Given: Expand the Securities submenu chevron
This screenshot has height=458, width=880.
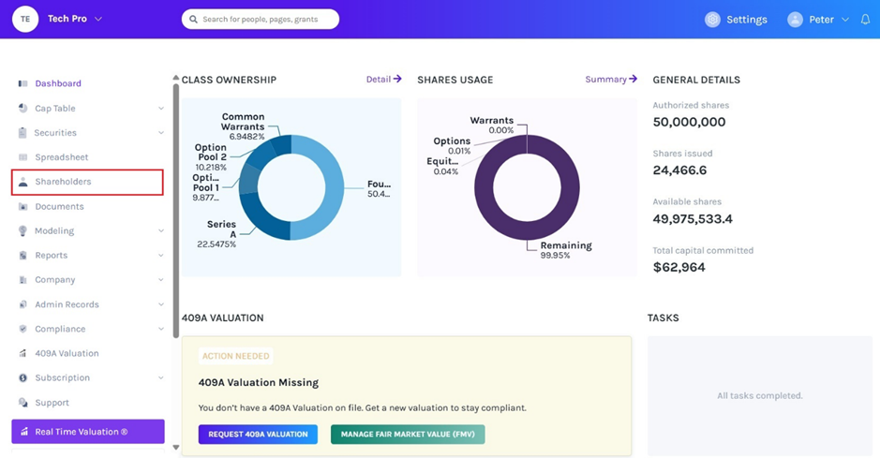Looking at the screenshot, I should pyautogui.click(x=161, y=133).
